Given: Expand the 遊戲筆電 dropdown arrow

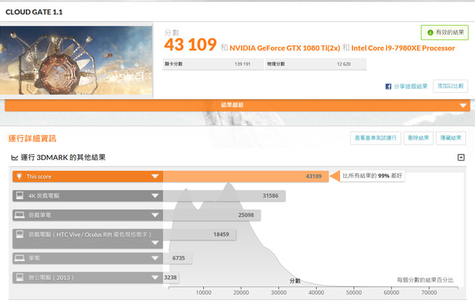Looking at the screenshot, I should pos(155,215).
